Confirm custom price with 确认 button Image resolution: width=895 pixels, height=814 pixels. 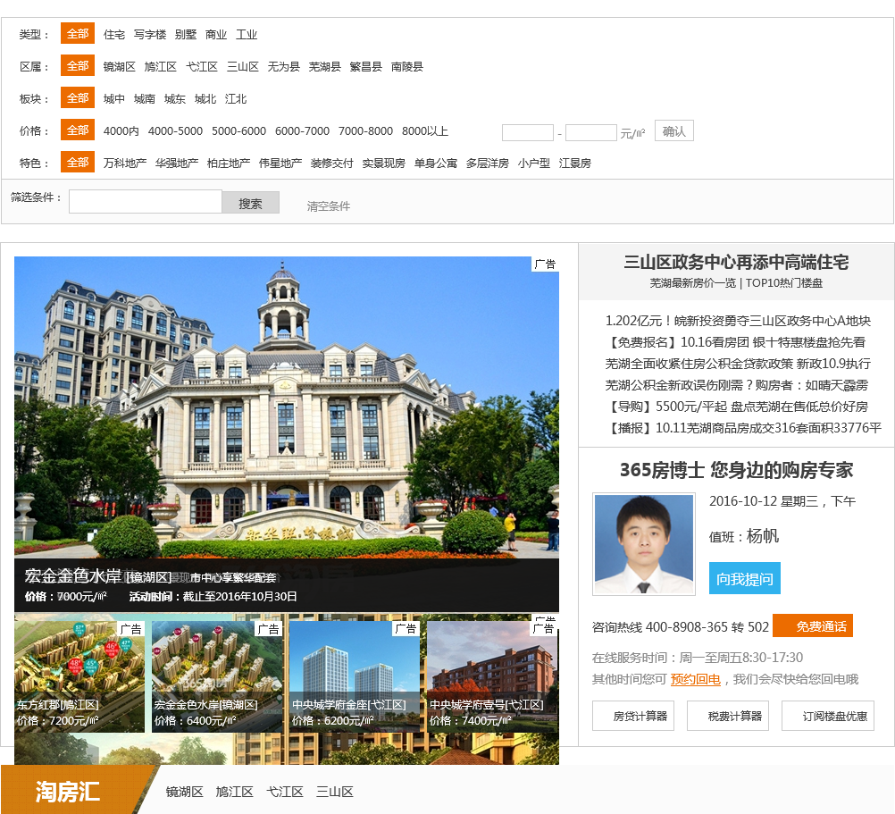673,130
